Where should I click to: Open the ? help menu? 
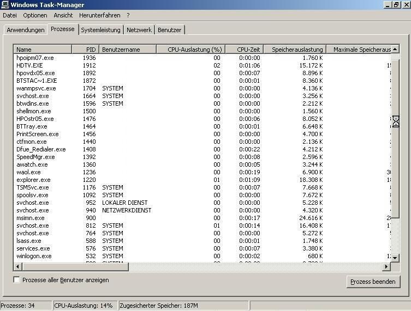tap(128, 15)
